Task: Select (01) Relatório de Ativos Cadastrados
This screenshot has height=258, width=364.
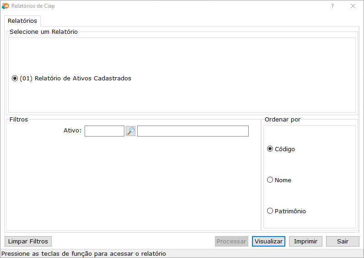Action: click(15, 79)
